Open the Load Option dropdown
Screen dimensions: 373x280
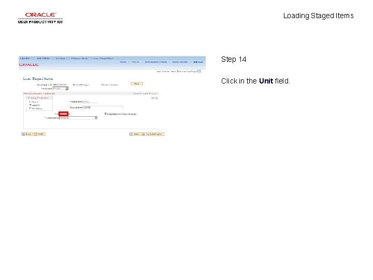tap(79, 118)
